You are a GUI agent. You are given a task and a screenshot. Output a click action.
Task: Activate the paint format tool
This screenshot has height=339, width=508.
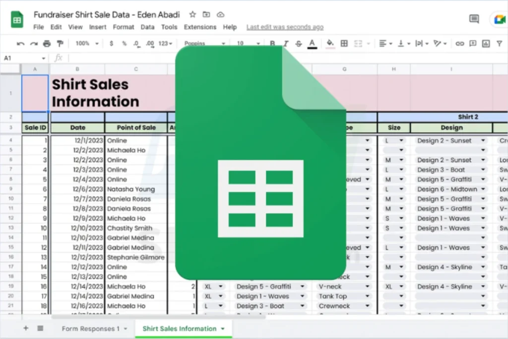point(60,44)
